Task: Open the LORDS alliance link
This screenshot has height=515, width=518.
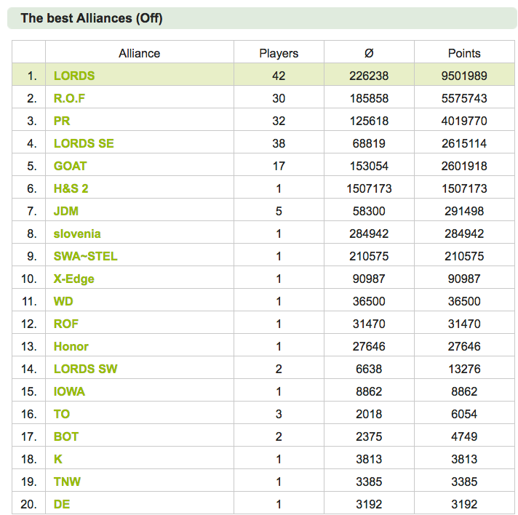Action: 74,76
